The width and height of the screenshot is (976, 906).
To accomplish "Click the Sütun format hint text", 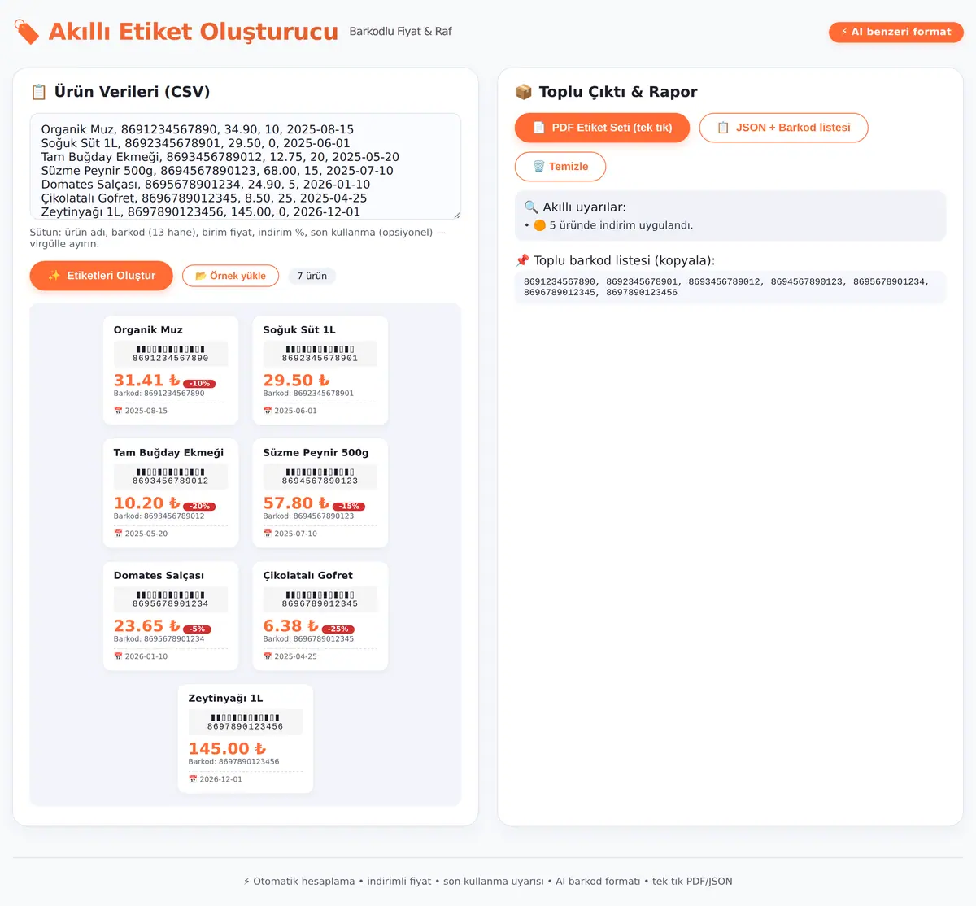I will pyautogui.click(x=237, y=237).
